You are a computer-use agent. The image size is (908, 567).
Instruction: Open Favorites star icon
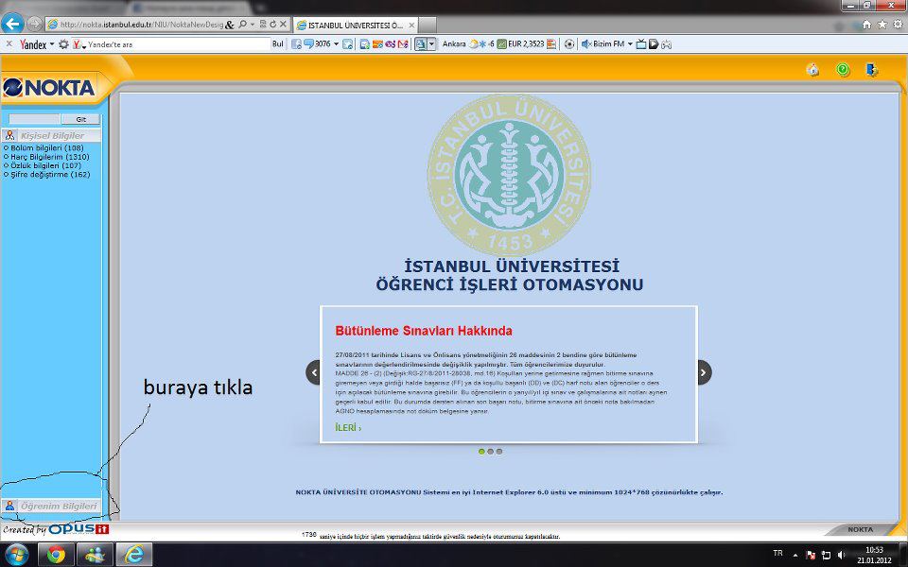tap(882, 25)
